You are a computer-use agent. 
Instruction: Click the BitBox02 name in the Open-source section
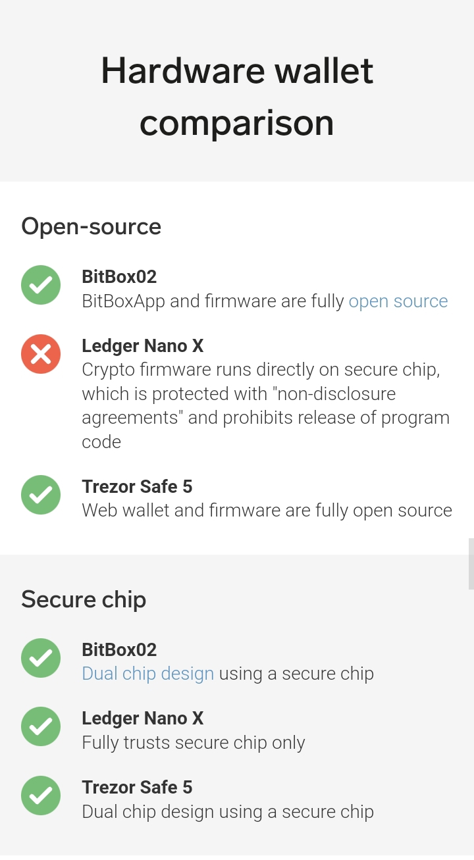click(x=119, y=276)
